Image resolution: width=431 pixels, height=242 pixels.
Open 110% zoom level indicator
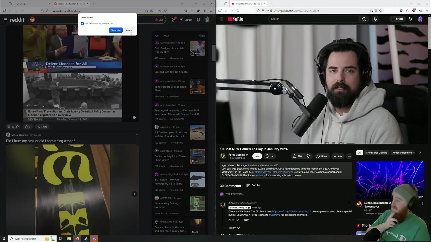point(159,11)
